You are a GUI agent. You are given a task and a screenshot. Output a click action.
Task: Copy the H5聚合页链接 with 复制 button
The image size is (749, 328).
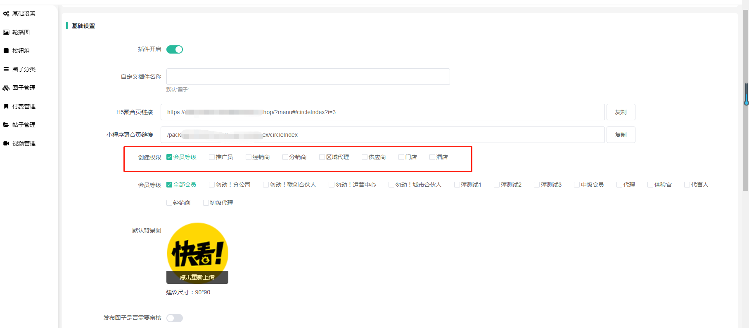[621, 112]
